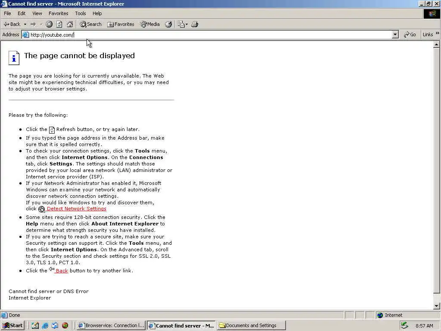
Task: Click the 8:57 AM clock
Action: click(424, 326)
